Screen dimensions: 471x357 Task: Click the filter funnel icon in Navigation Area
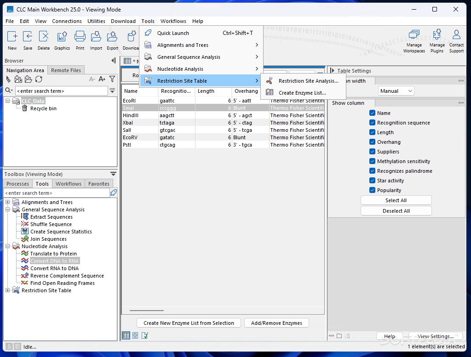(112, 79)
